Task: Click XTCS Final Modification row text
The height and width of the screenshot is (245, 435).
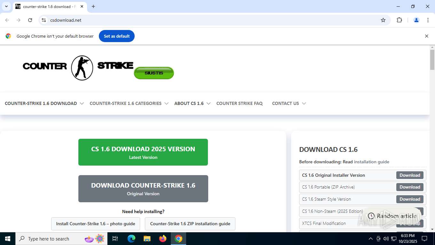Action: point(324,223)
